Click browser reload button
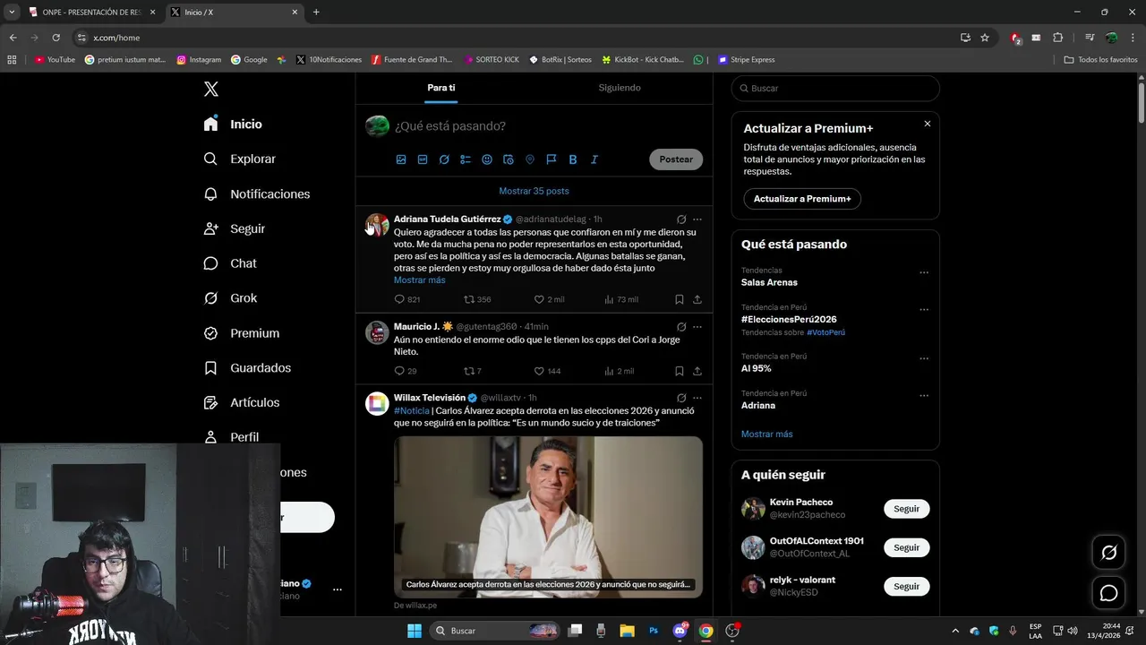The width and height of the screenshot is (1146, 645). coord(56,38)
